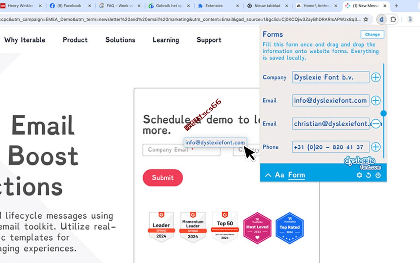Open the Learning menu
This screenshot has height=263, width=420.
coord(166,40)
